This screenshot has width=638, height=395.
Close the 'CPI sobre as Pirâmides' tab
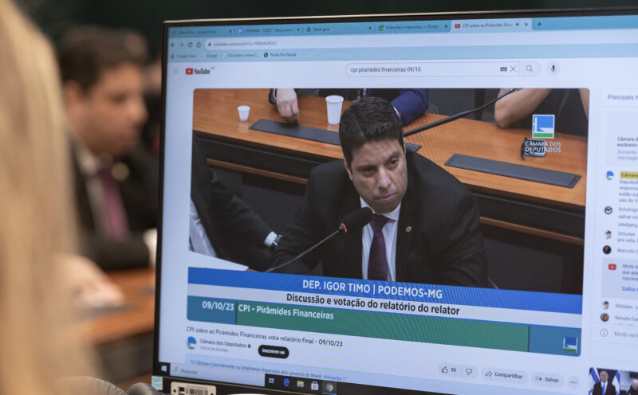(526, 25)
